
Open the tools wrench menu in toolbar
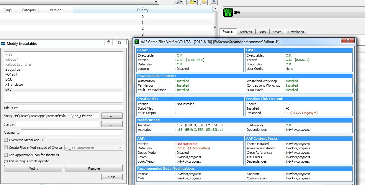pyautogui.click(x=178, y=2)
